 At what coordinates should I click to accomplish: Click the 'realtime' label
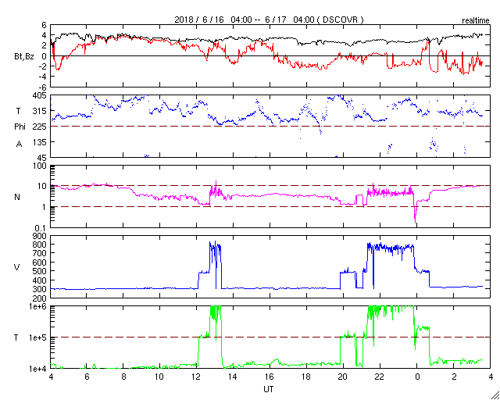476,21
